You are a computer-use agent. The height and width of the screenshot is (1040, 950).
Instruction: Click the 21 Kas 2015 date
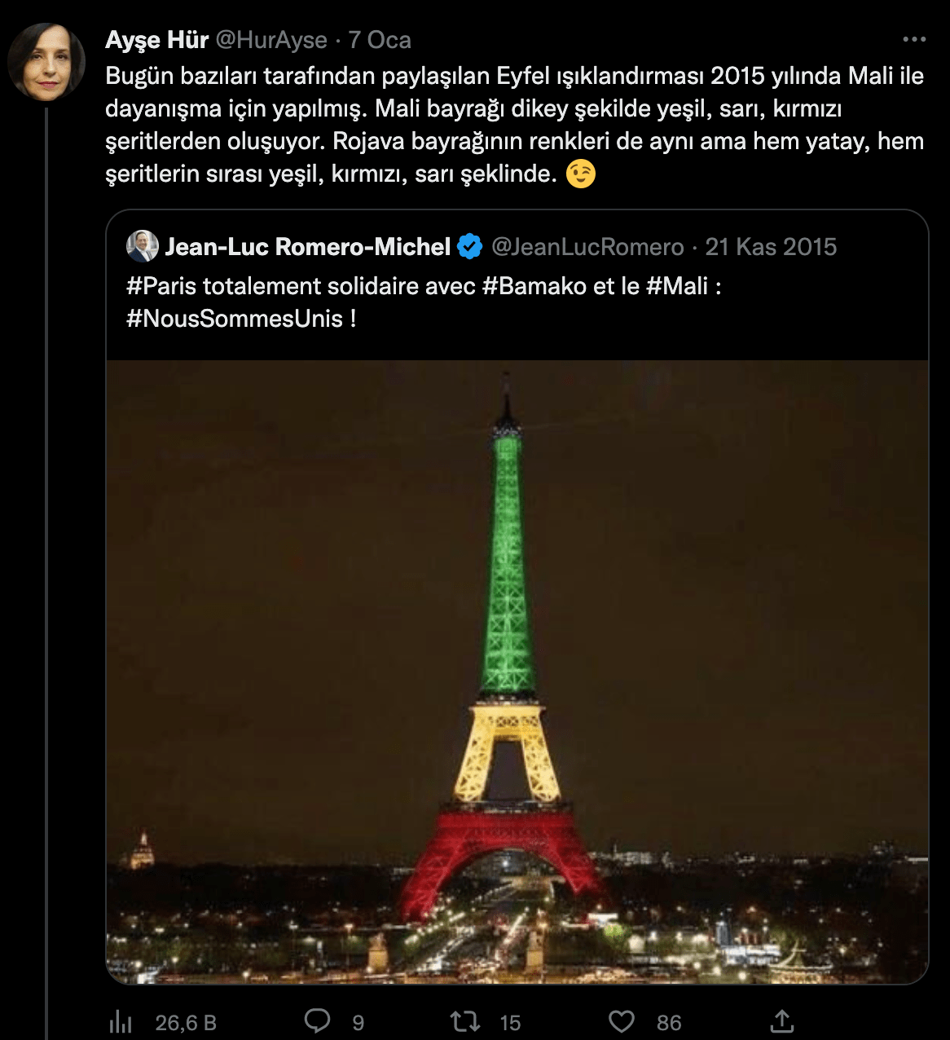click(771, 246)
